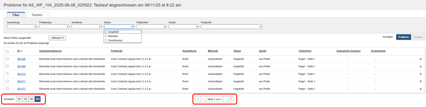426x107 pixels.
Task: Switch to the Suchen tab
Action: (37, 15)
